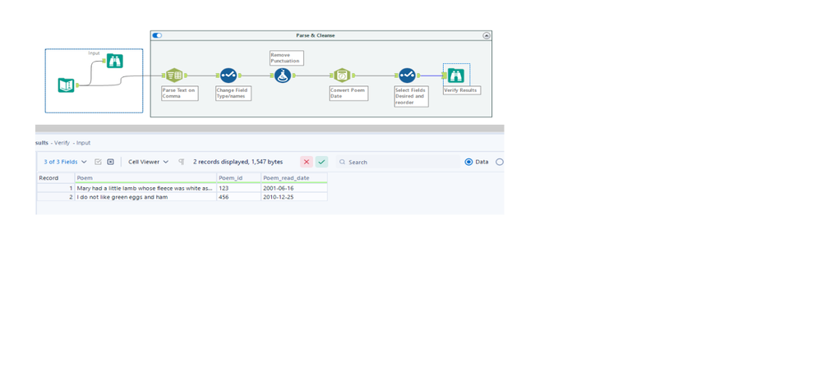Image resolution: width=821 pixels, height=367 pixels.
Task: Click the deselect-all icon in results toolbar
Action: coord(110,162)
